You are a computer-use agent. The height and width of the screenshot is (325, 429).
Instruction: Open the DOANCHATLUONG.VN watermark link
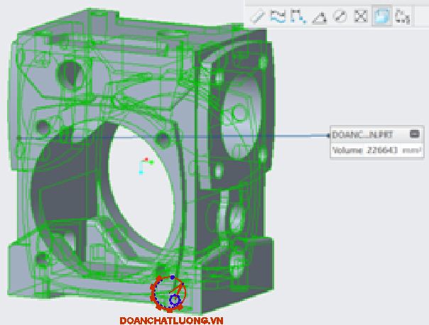172,320
